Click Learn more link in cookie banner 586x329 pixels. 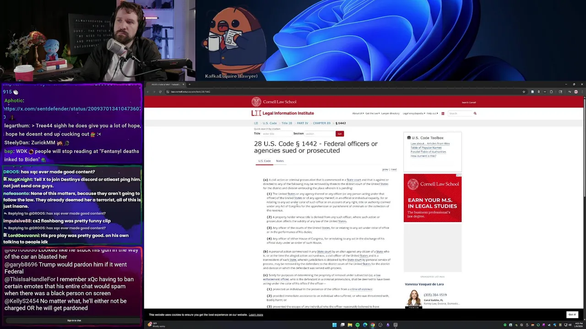(256, 315)
